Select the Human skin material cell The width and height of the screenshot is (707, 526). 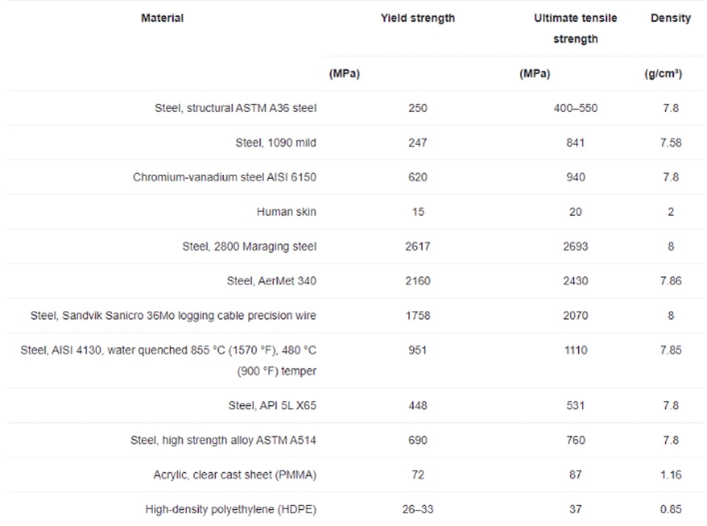(x=286, y=212)
